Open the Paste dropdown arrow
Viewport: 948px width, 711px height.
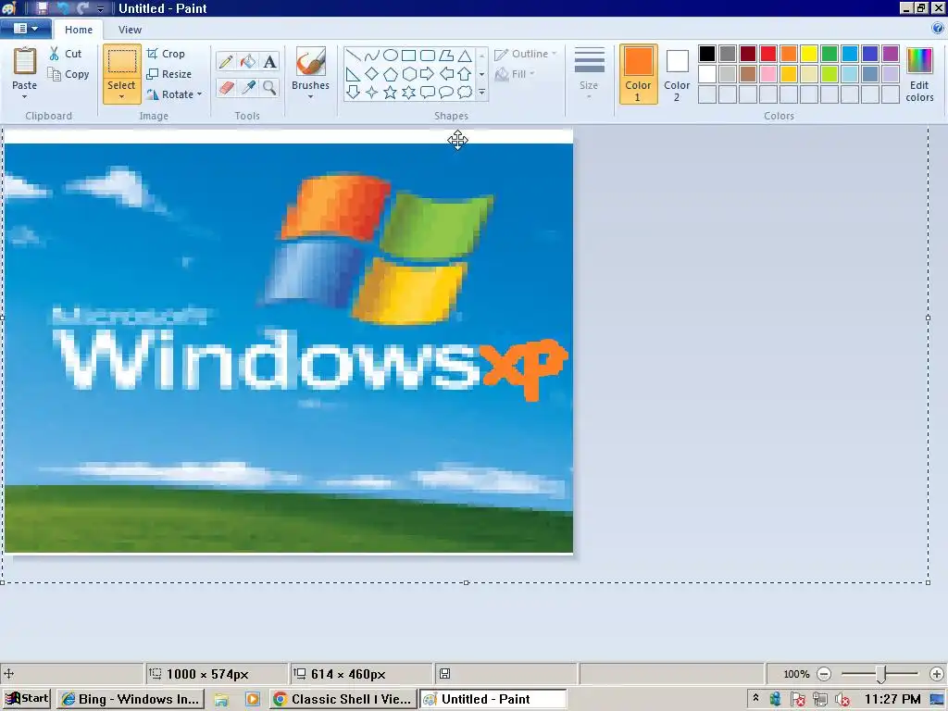pos(25,96)
